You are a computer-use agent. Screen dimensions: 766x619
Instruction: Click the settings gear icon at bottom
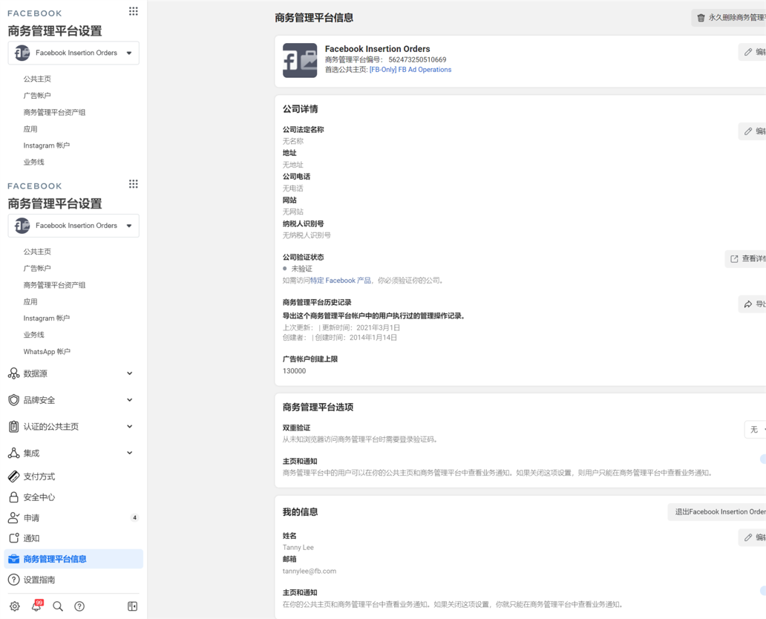[x=15, y=606]
